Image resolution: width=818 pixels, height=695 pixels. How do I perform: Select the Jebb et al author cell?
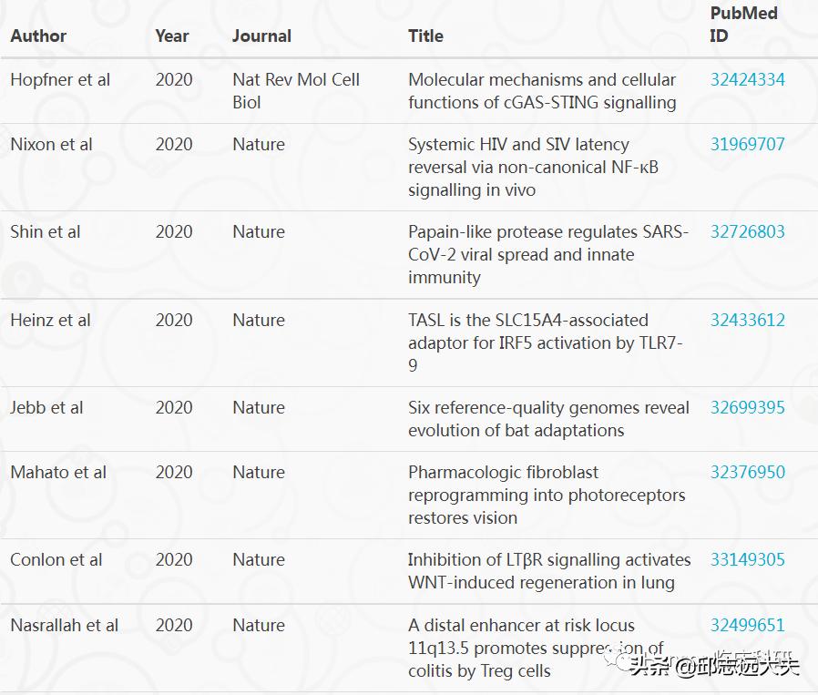(x=46, y=407)
